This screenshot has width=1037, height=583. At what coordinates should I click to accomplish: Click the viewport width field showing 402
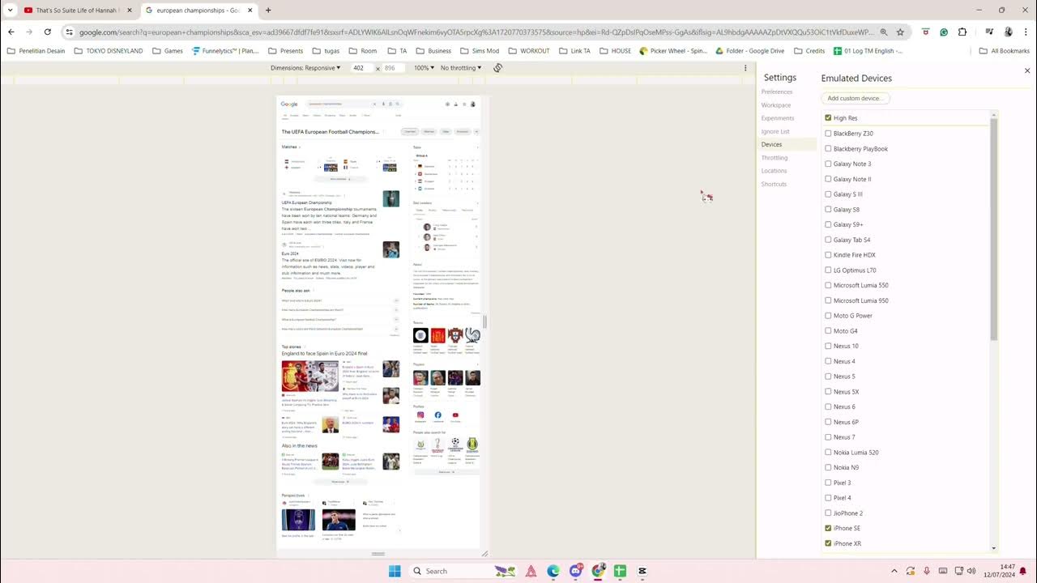[361, 68]
